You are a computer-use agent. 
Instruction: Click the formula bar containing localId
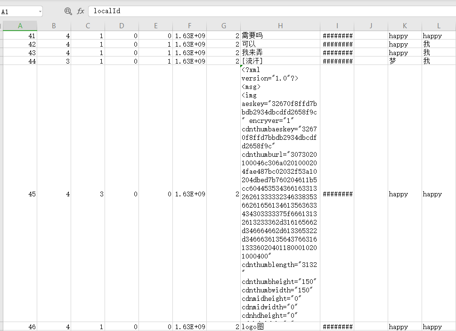[269, 11]
